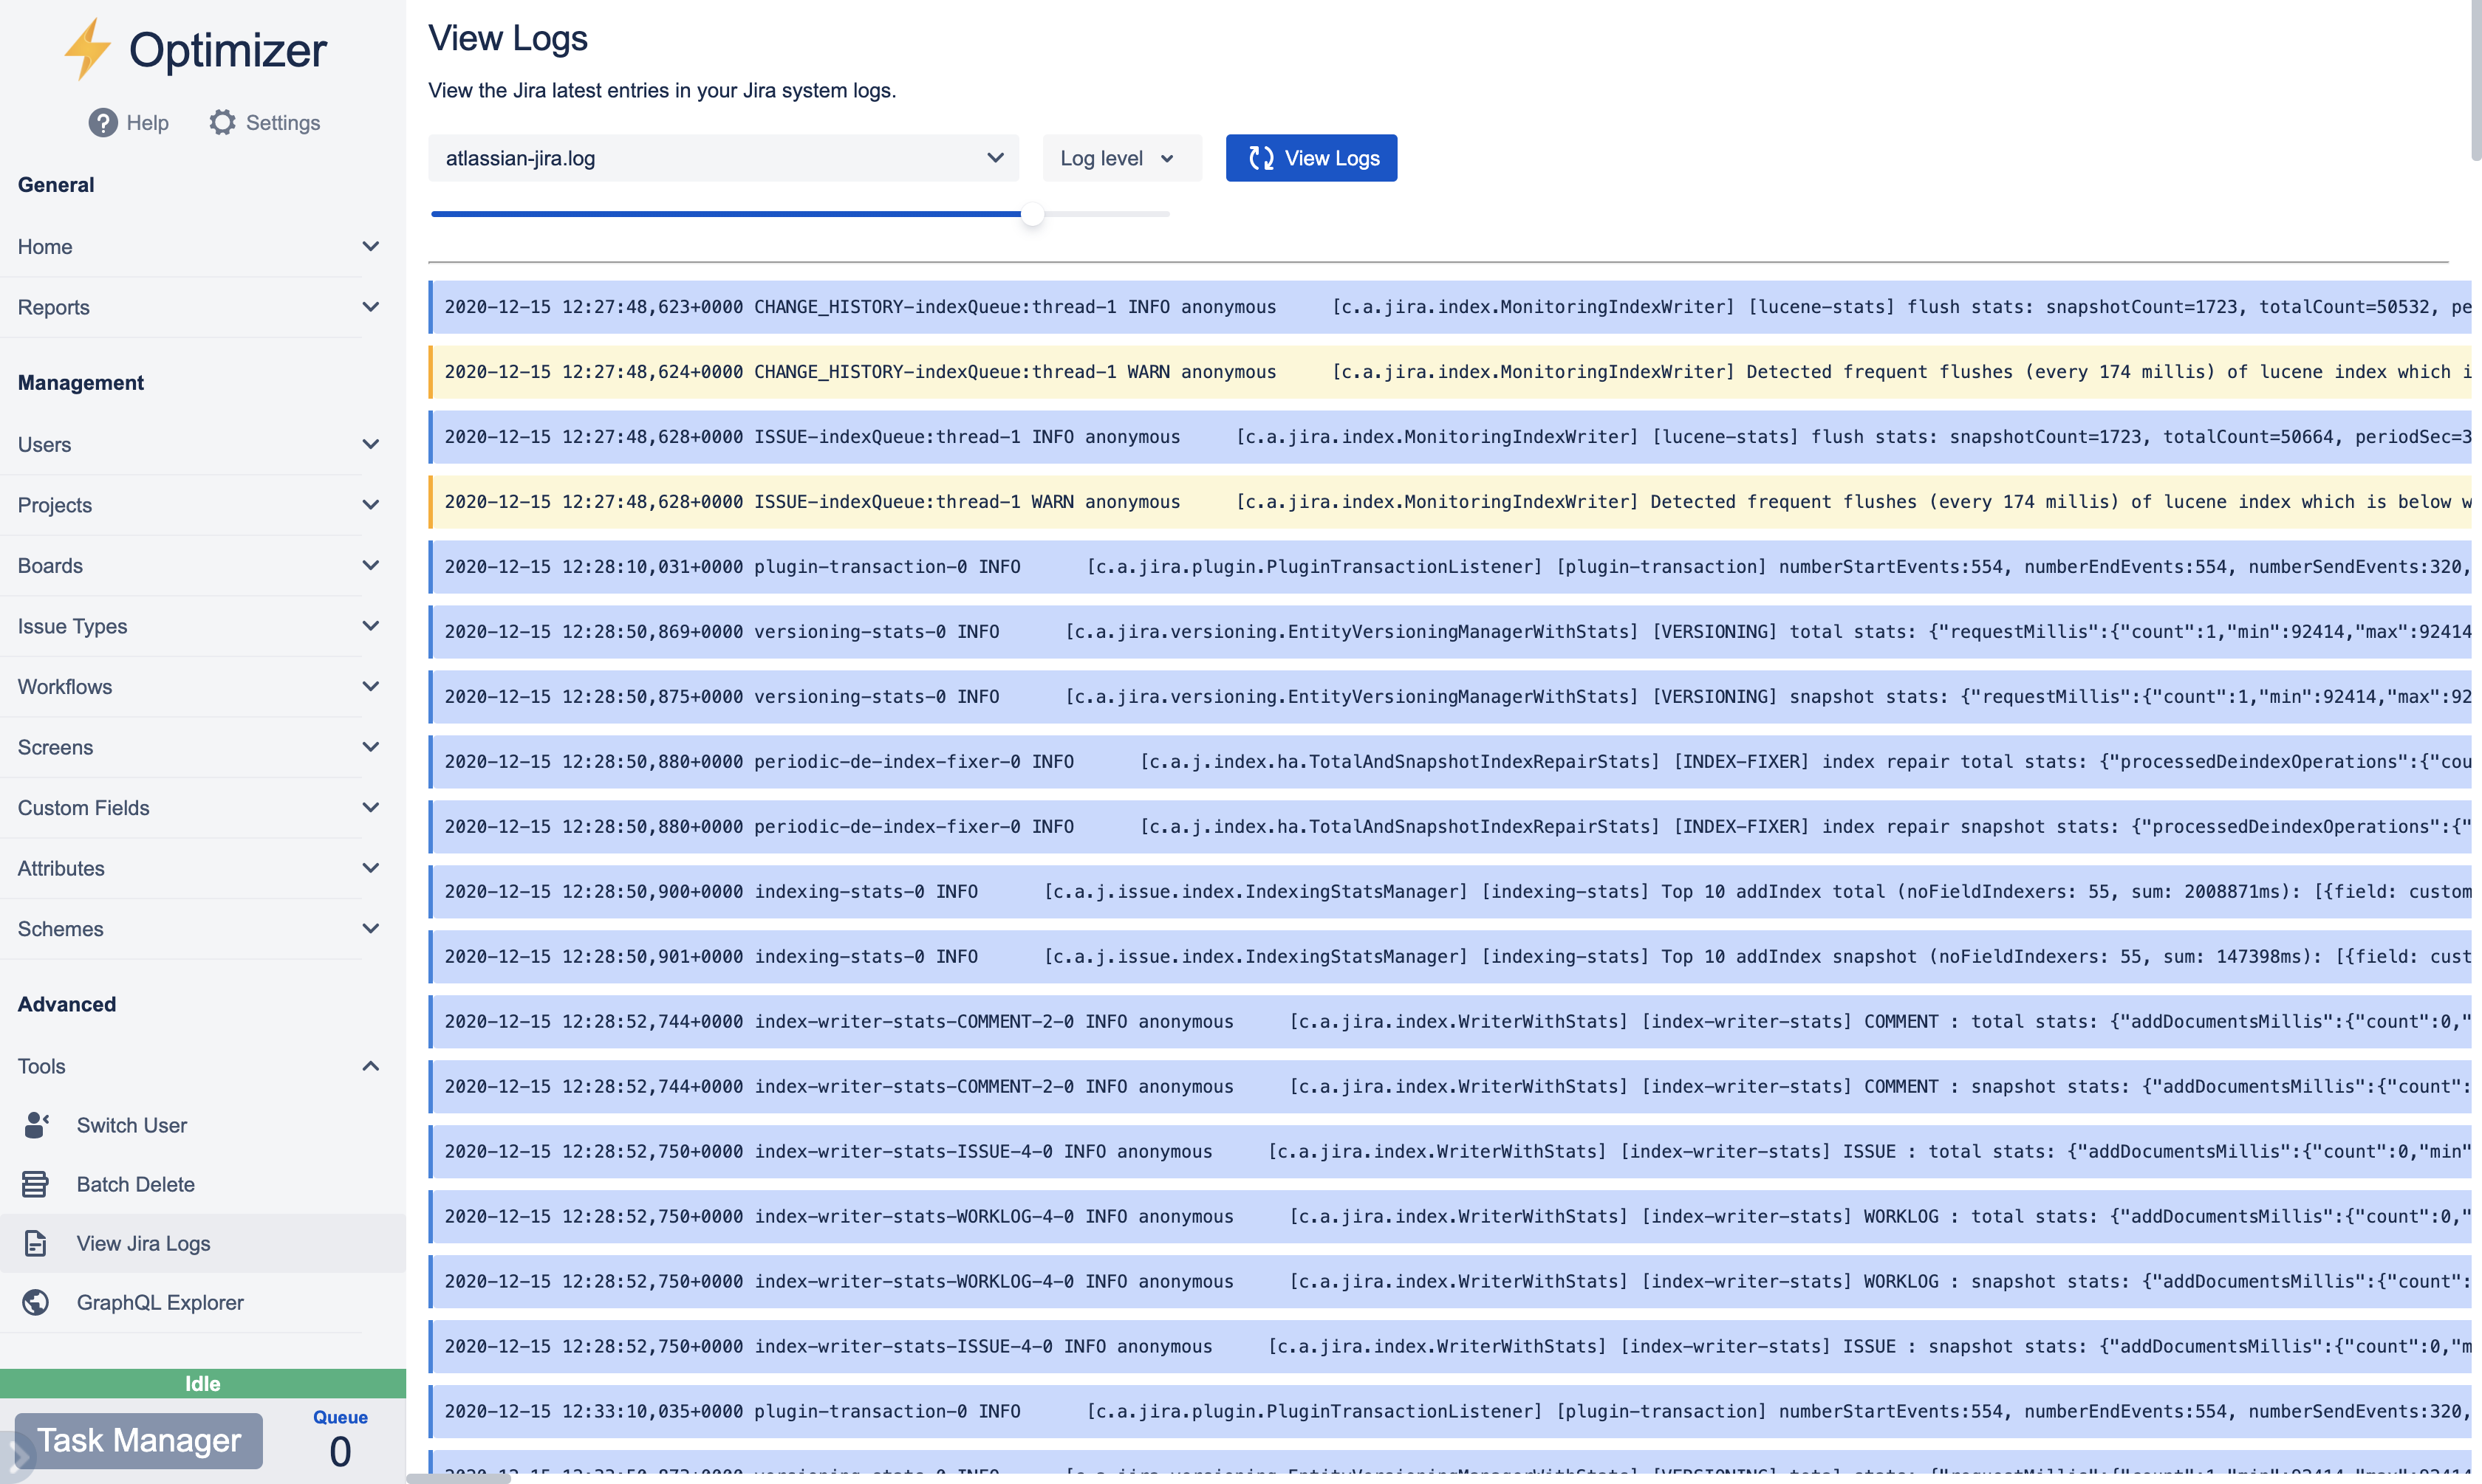Screen dimensions: 2482x1484
Task: Click the refresh icon inside View Logs button
Action: (x=1262, y=157)
